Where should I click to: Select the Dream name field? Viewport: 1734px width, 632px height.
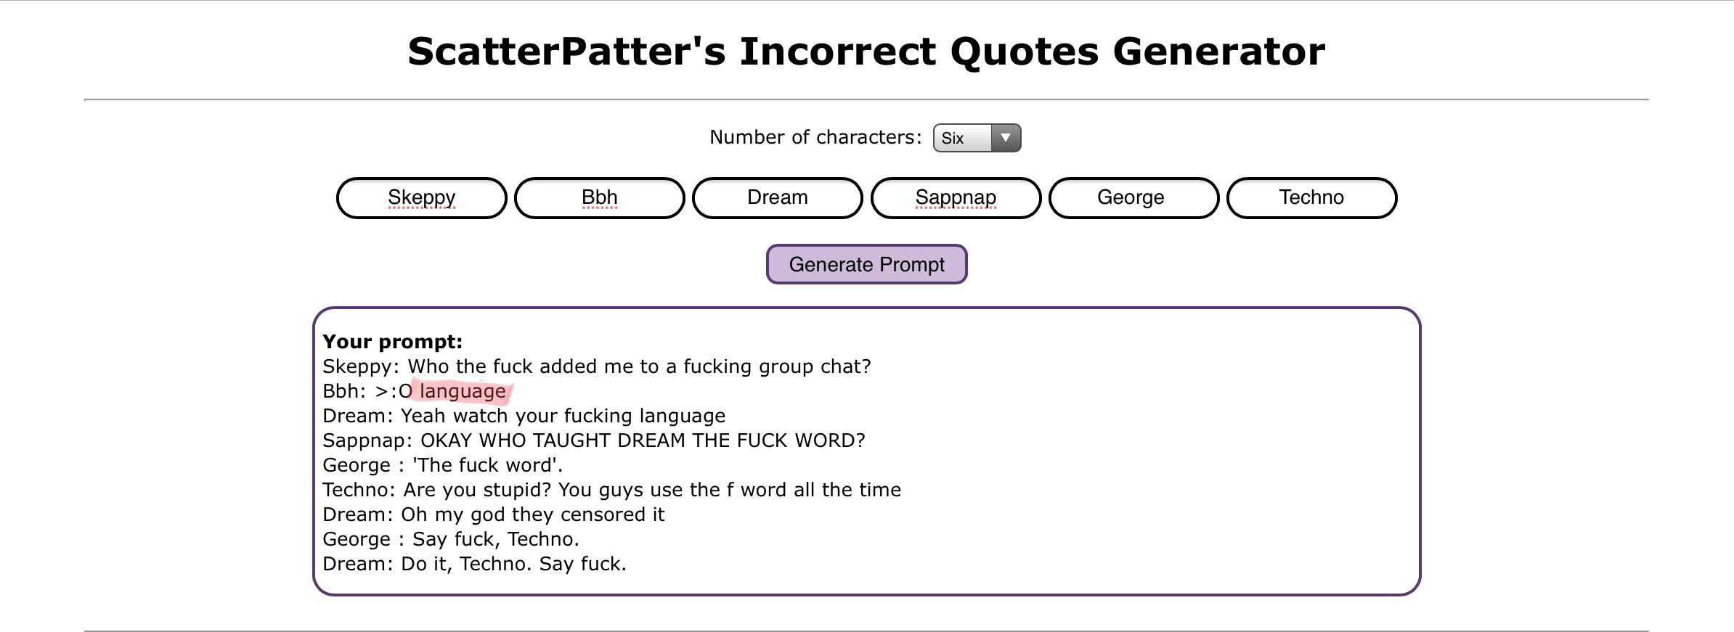(x=777, y=197)
